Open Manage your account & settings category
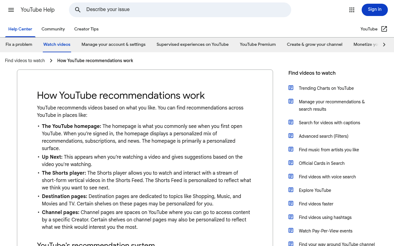The width and height of the screenshot is (394, 246). 114,44
